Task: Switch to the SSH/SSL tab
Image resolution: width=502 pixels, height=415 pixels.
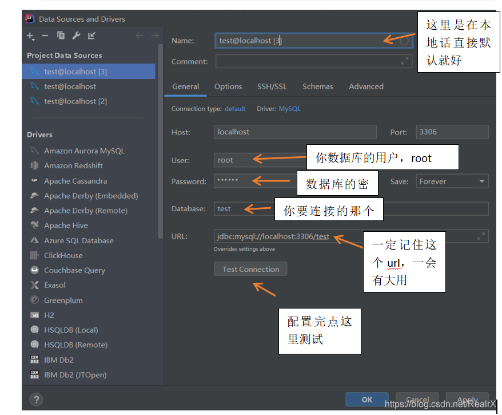Action: pos(272,86)
